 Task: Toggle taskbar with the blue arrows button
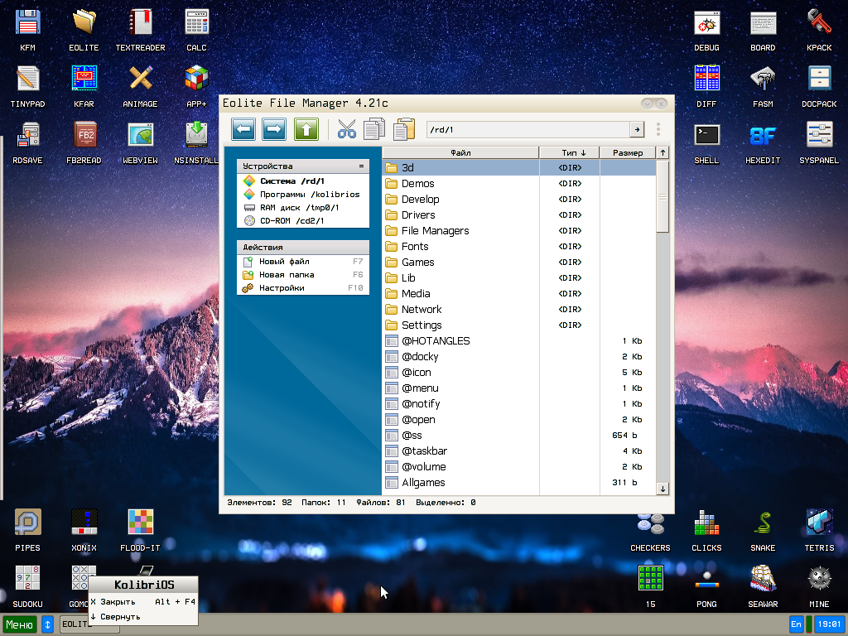pos(48,624)
